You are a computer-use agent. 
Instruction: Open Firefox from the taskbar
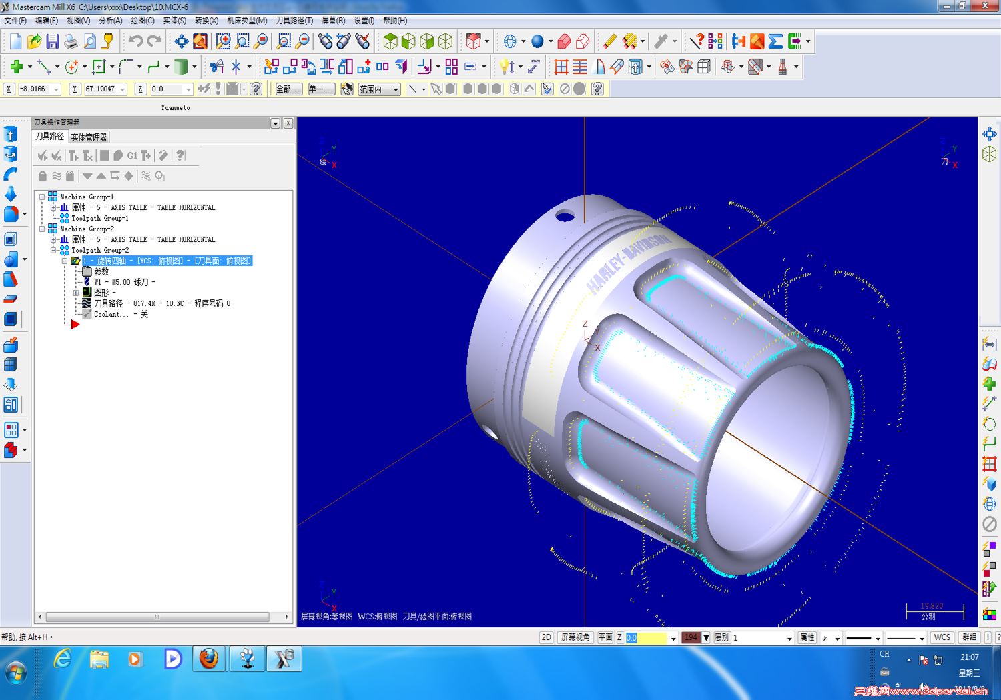tap(209, 659)
